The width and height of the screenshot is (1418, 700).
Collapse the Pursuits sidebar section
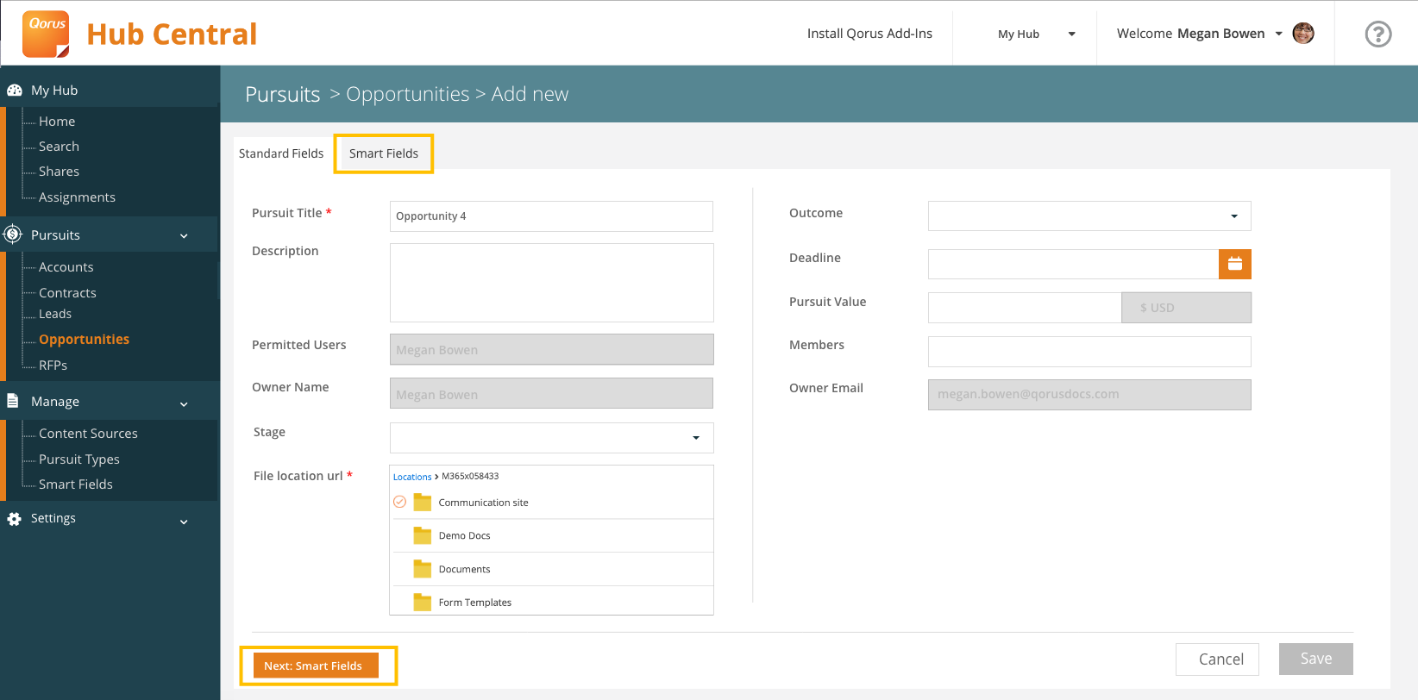coord(184,235)
